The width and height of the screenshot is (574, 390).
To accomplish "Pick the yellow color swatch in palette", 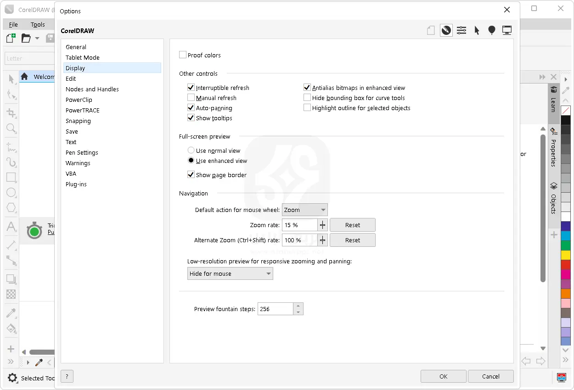I will [x=566, y=255].
